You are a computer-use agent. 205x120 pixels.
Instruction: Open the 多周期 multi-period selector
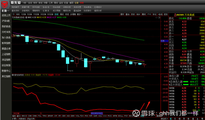(73, 15)
